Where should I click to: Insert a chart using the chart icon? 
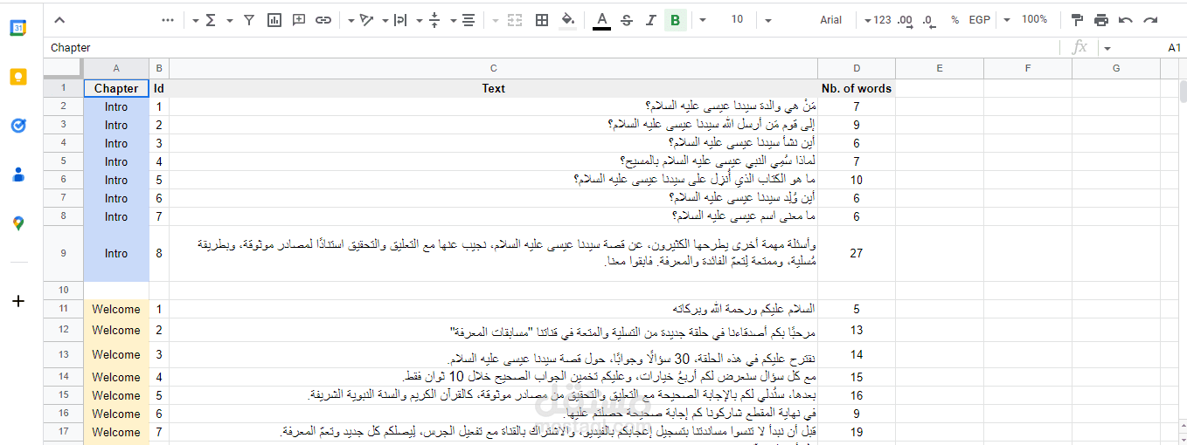click(x=274, y=19)
